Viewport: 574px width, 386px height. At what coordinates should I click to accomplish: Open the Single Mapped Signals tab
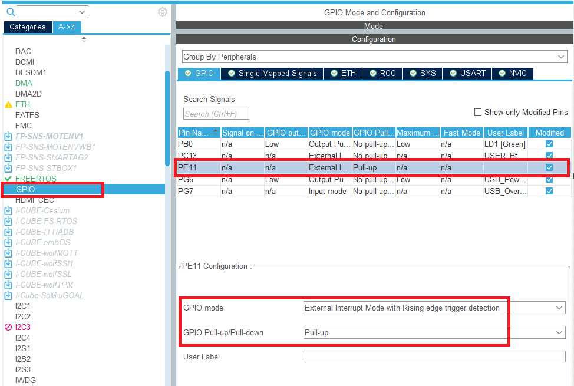(x=271, y=74)
